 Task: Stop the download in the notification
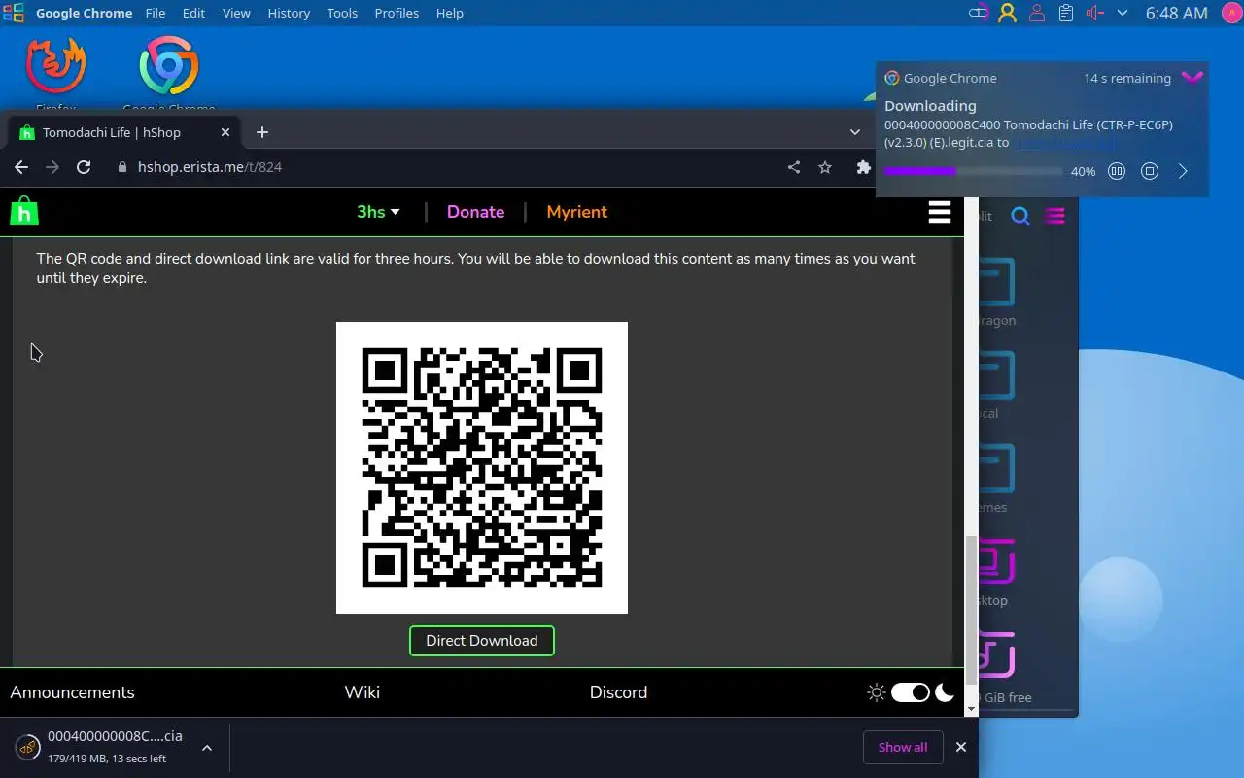(1150, 171)
